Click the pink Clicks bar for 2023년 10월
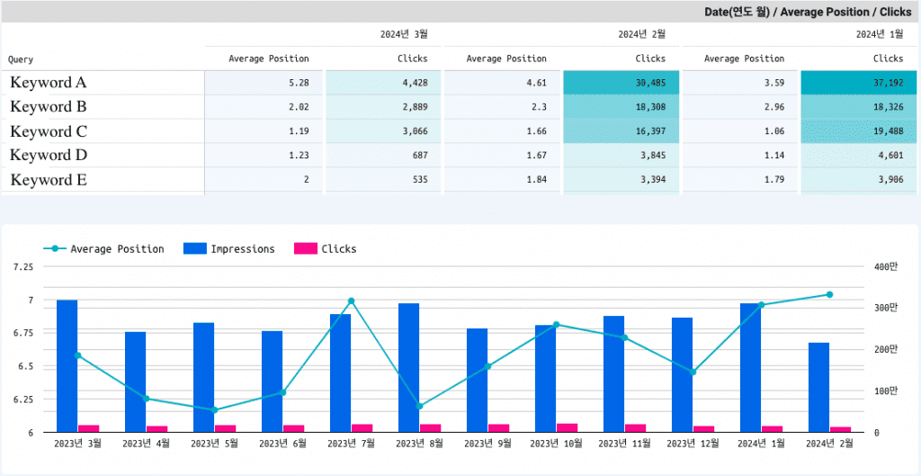Image resolution: width=921 pixels, height=476 pixels. coord(568,427)
